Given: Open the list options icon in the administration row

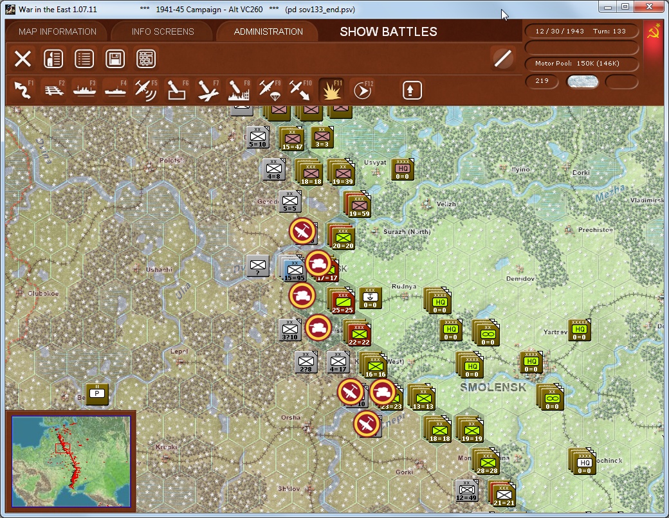Looking at the screenshot, I should 84,58.
